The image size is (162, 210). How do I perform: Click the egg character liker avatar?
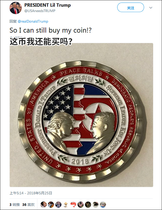click(66, 204)
